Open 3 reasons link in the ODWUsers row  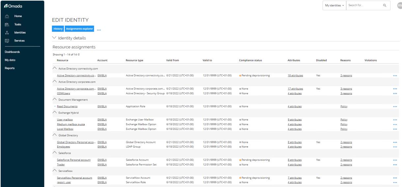point(346,93)
